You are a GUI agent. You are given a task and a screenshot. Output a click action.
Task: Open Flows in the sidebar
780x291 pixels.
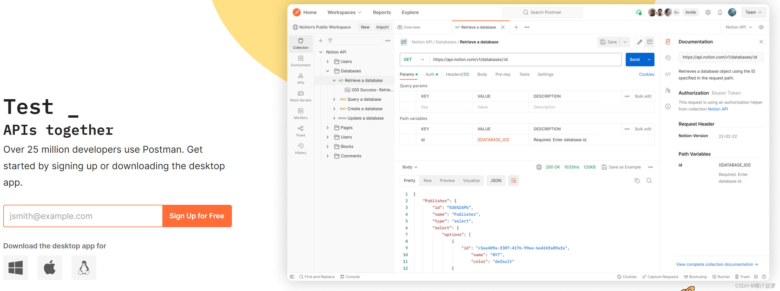tap(300, 131)
